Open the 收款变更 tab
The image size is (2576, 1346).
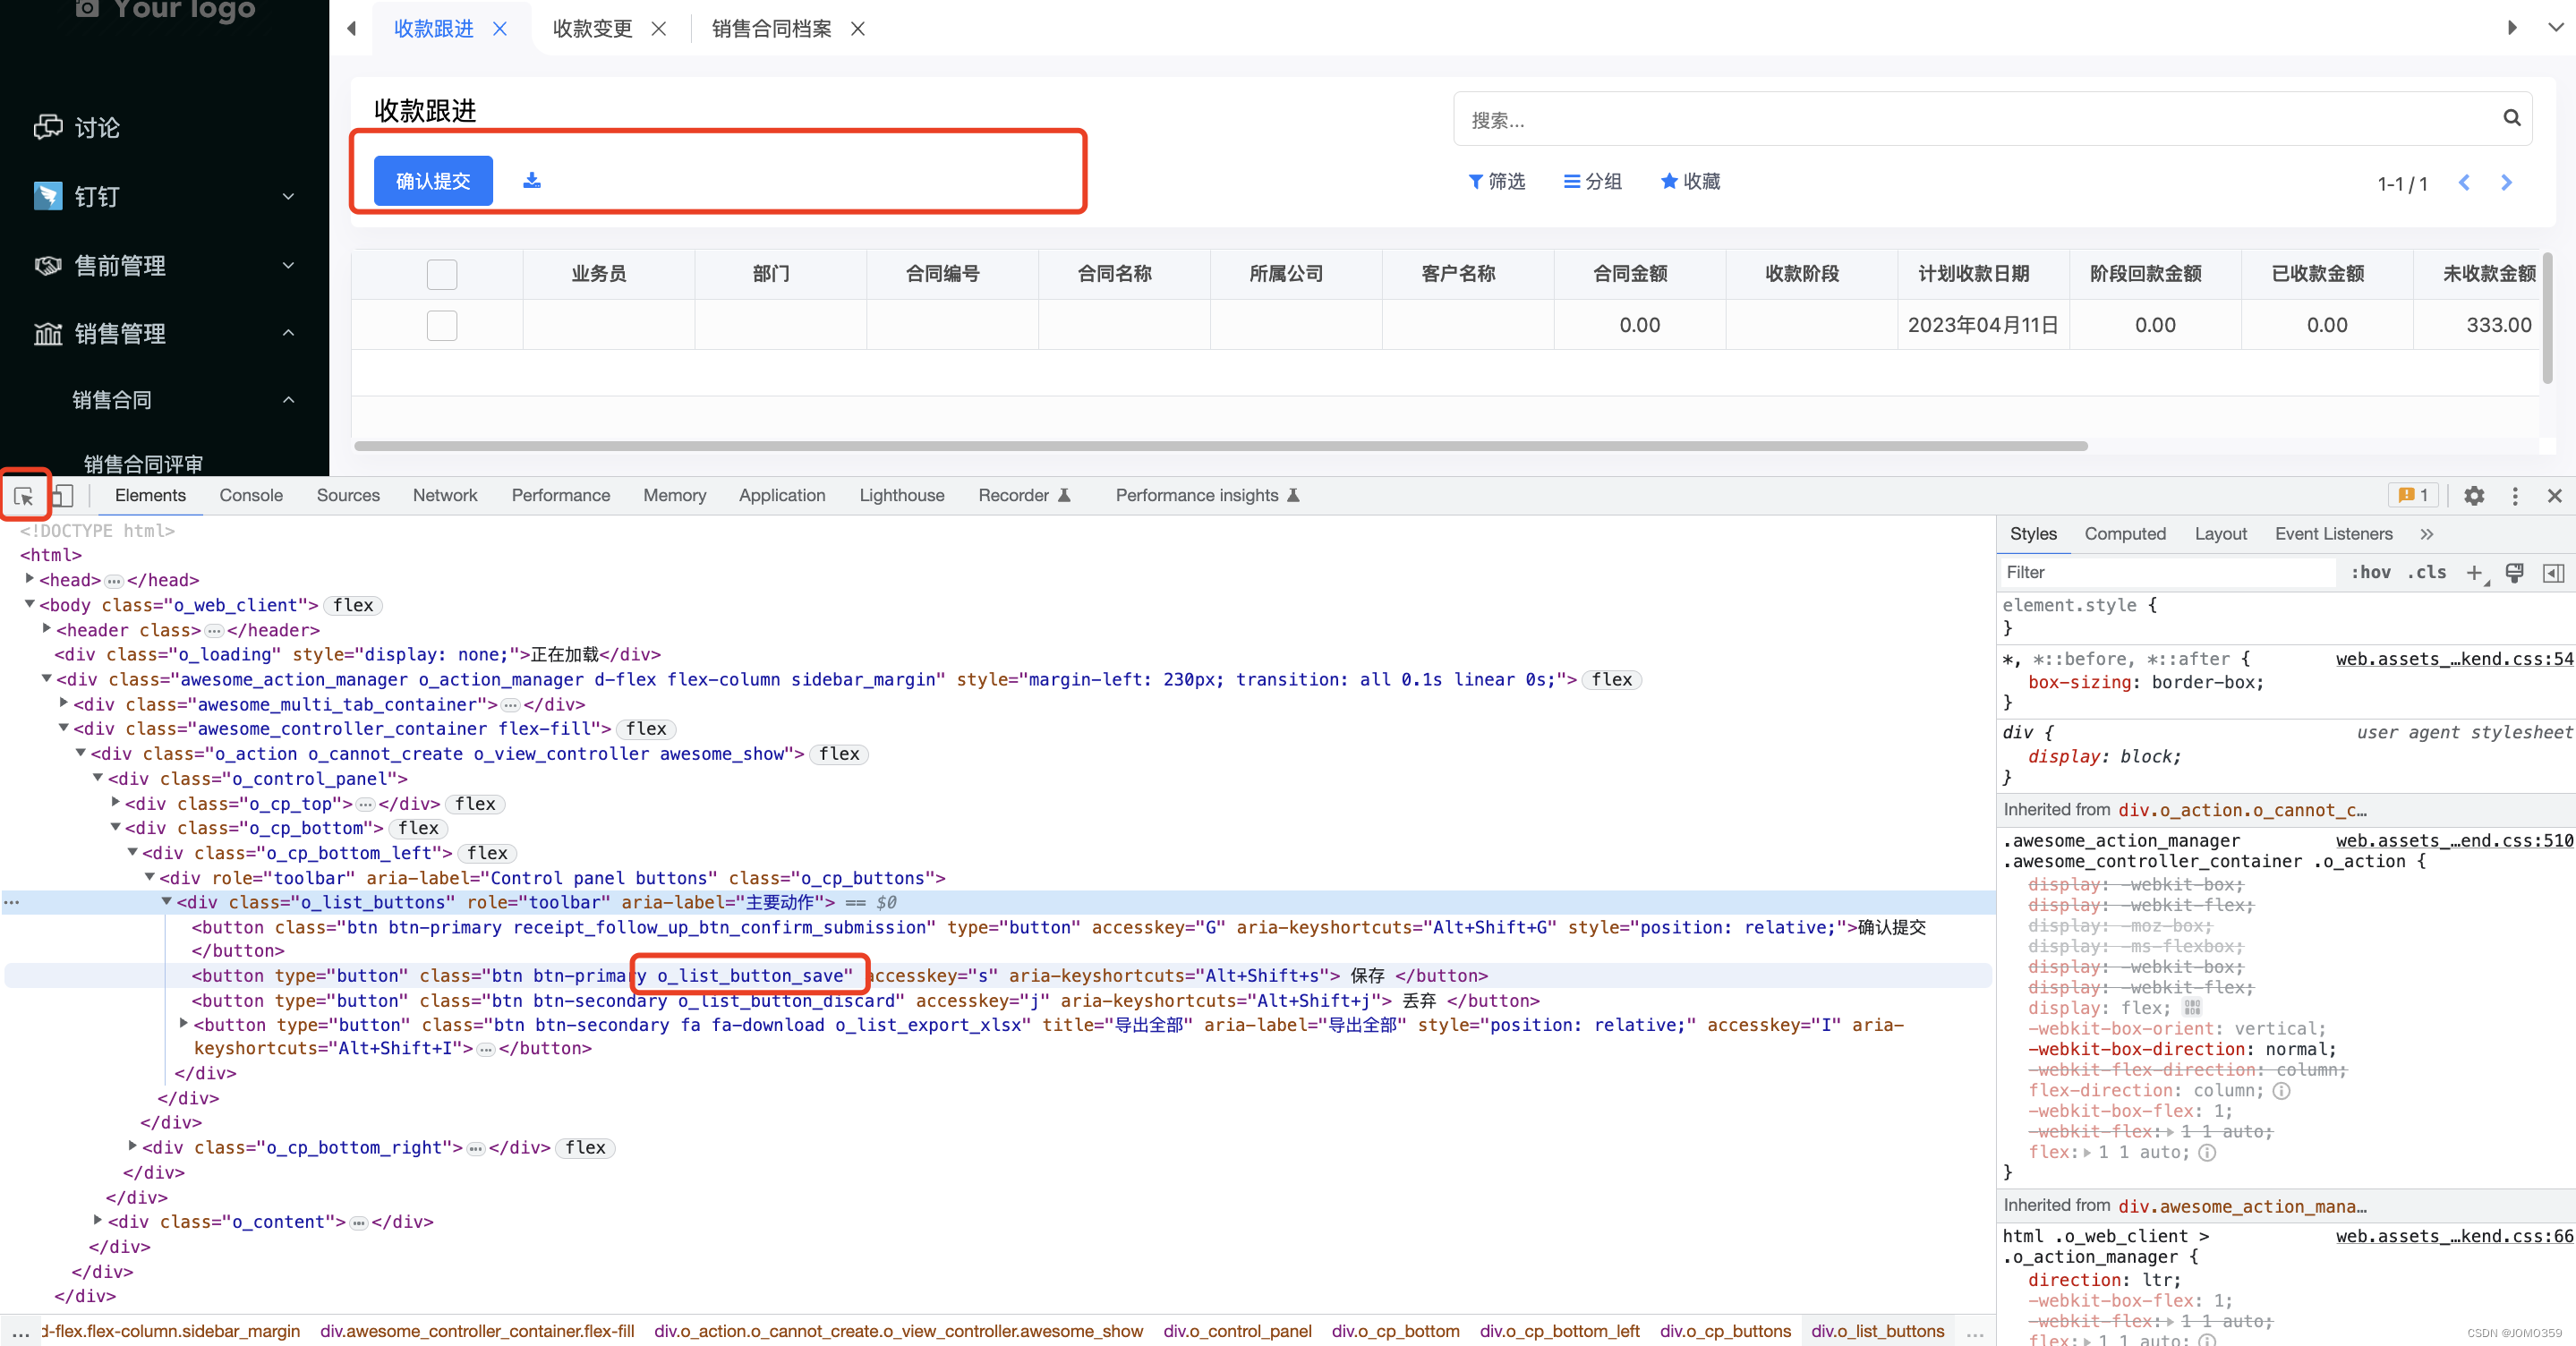coord(592,29)
